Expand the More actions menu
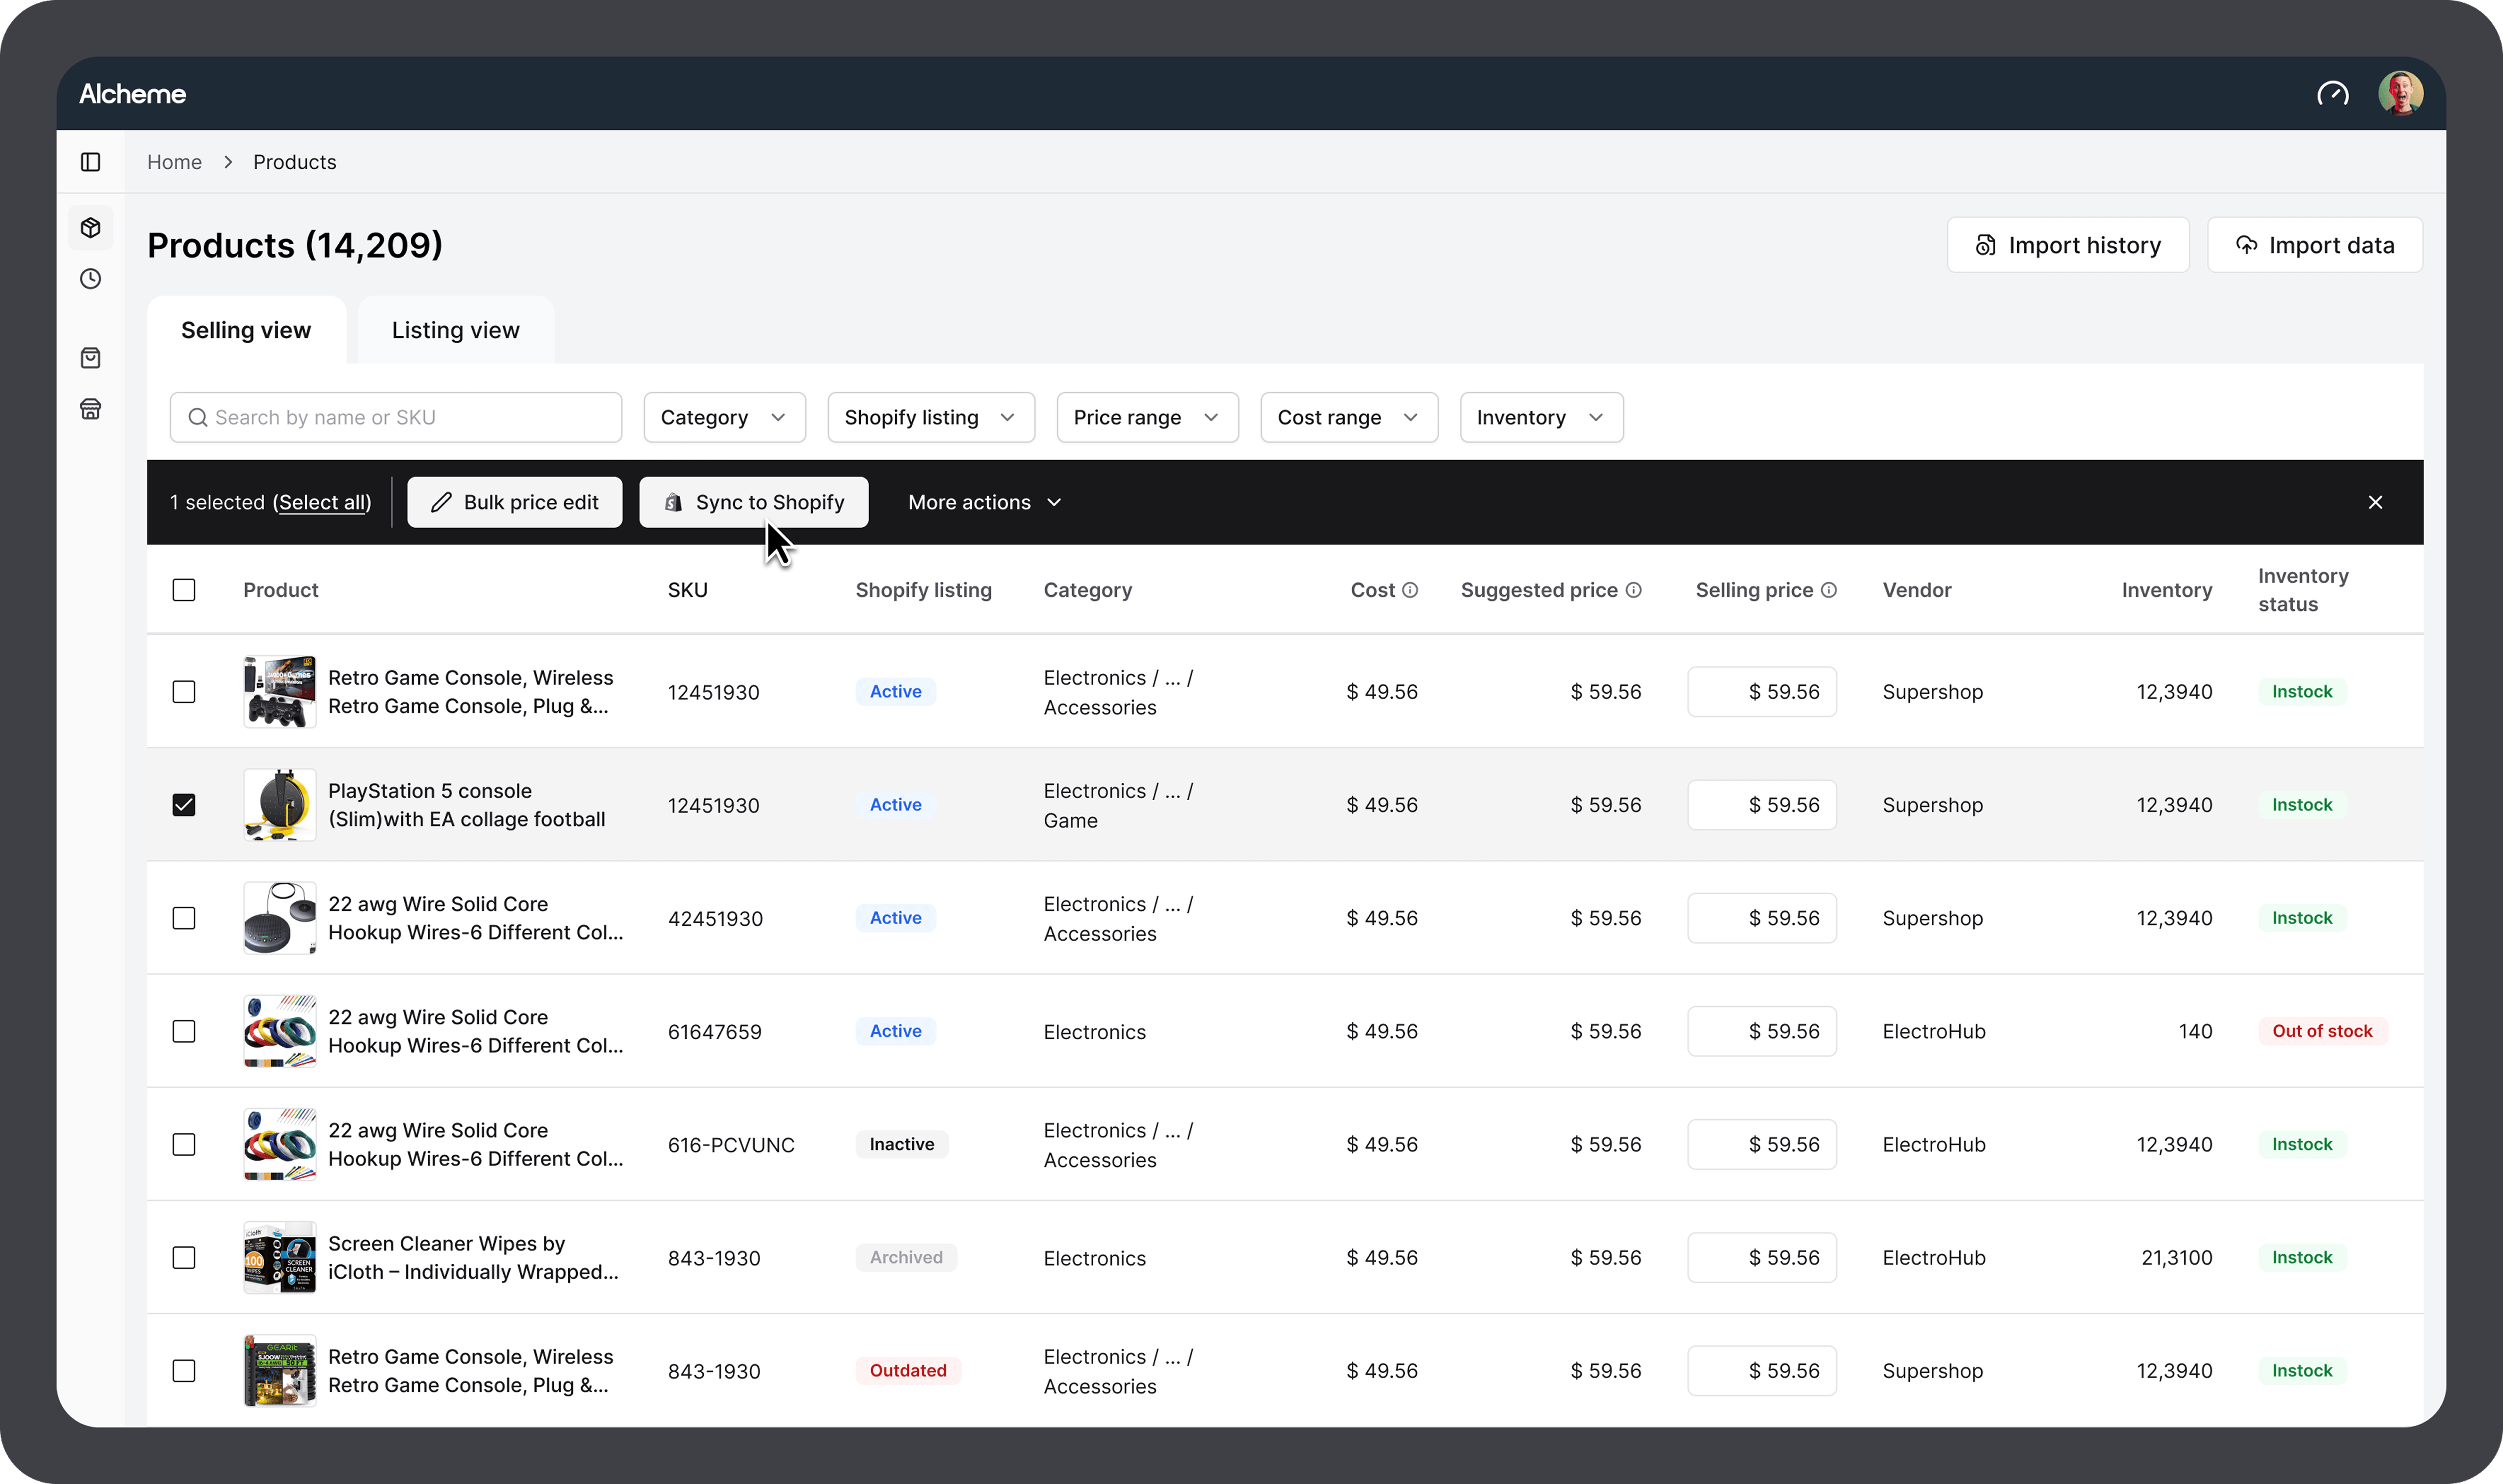 point(984,502)
